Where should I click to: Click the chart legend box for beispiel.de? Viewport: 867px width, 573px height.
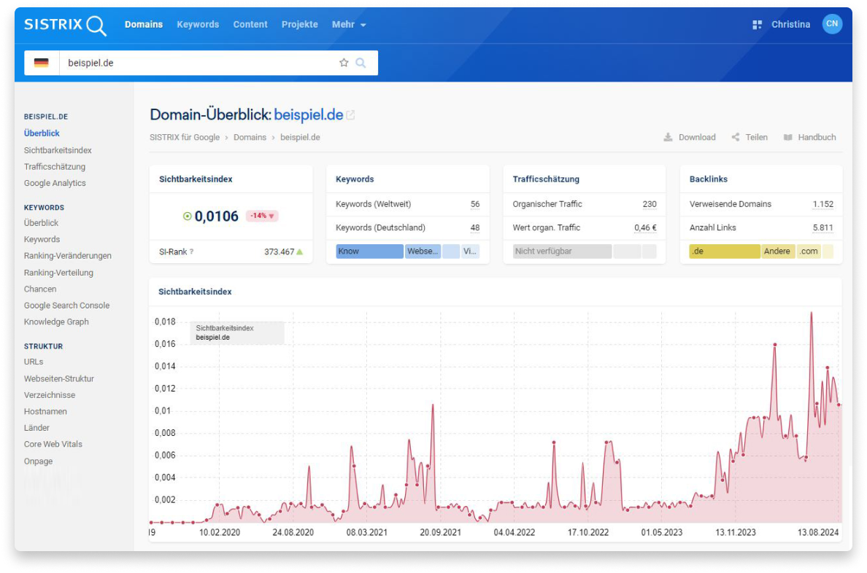pyautogui.click(x=236, y=332)
